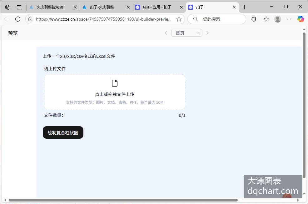308x204 pixels.
Task: Add this page to favorites star
Action: (x=179, y=19)
